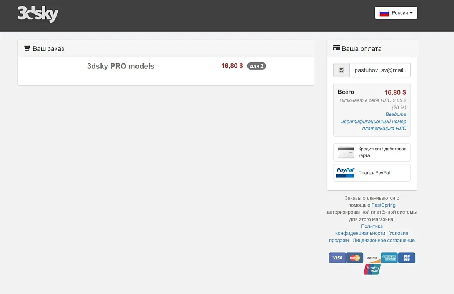Click the Включает в себя НДС 2,80 $ note
Screen dimensions: 454x294
pyautogui.click(x=373, y=104)
